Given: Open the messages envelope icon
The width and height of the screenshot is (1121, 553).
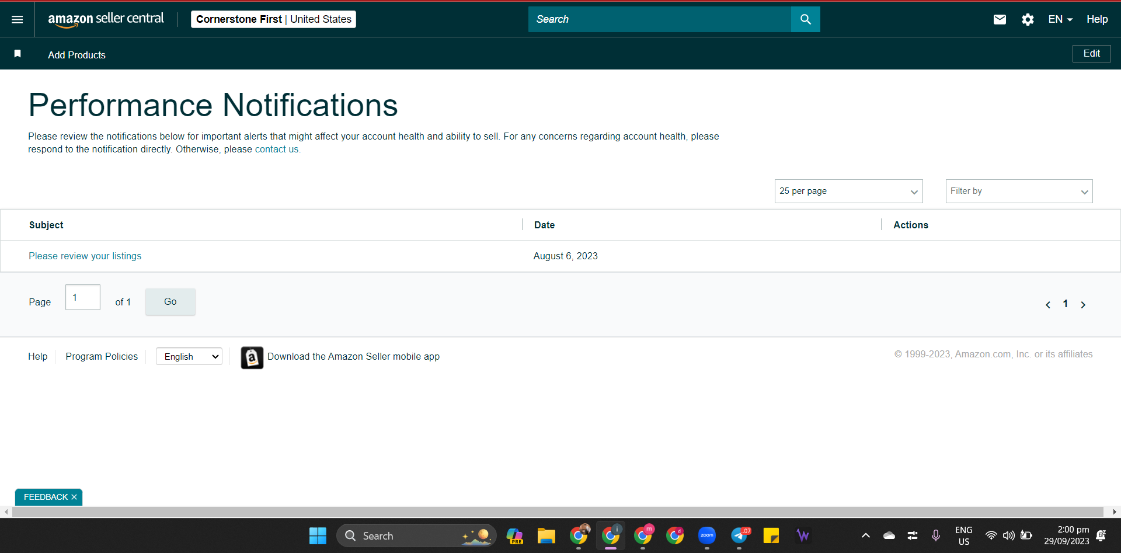Looking at the screenshot, I should pos(1000,19).
